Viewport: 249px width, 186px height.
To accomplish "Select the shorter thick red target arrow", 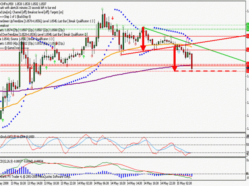I will point(143,39).
